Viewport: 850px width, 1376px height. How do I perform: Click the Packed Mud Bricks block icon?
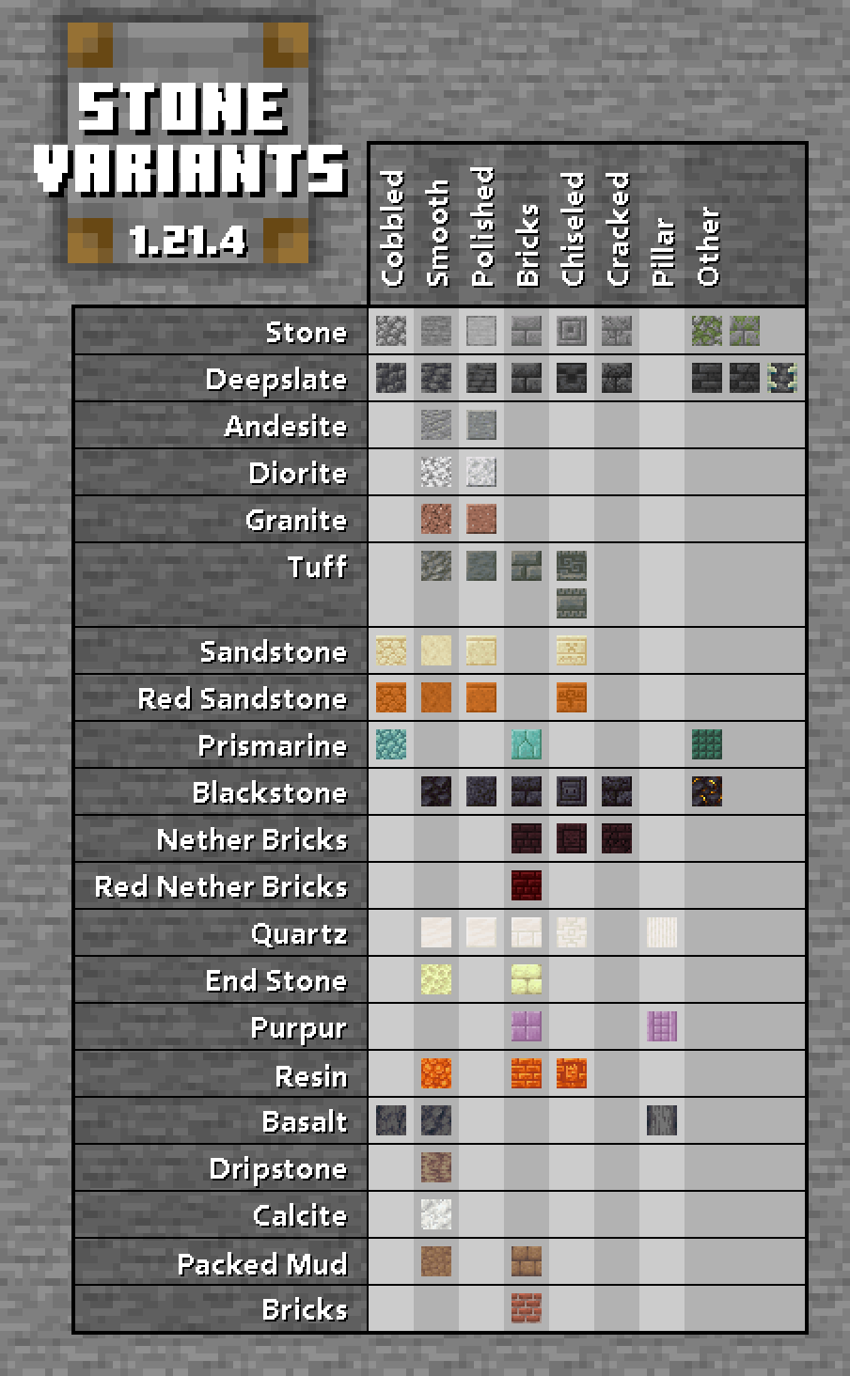527,1261
